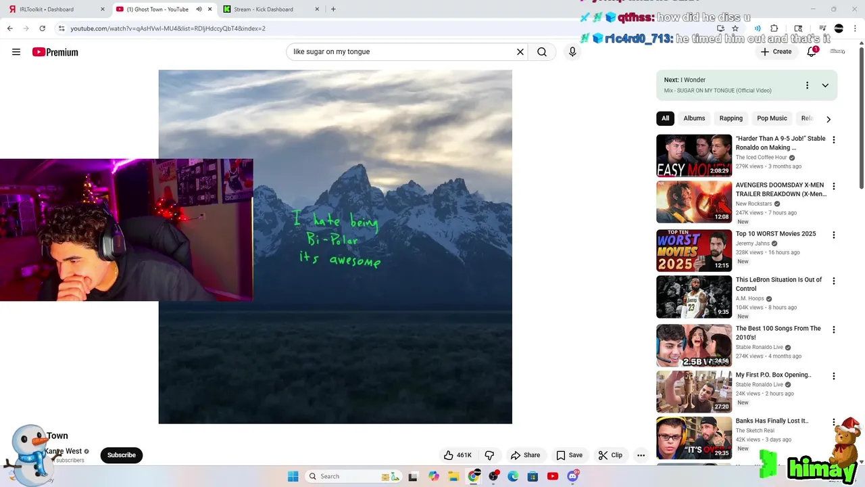Clear the search box with the X
The image size is (865, 487).
(x=520, y=51)
